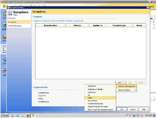Viewport: 157px width, 118px height.
Task: Select the Policies icon in the main window sidebar
Action: tap(4, 48)
